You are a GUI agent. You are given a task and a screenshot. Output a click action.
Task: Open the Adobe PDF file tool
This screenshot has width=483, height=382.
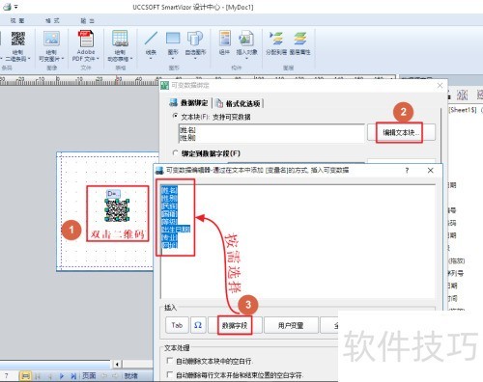pos(86,39)
